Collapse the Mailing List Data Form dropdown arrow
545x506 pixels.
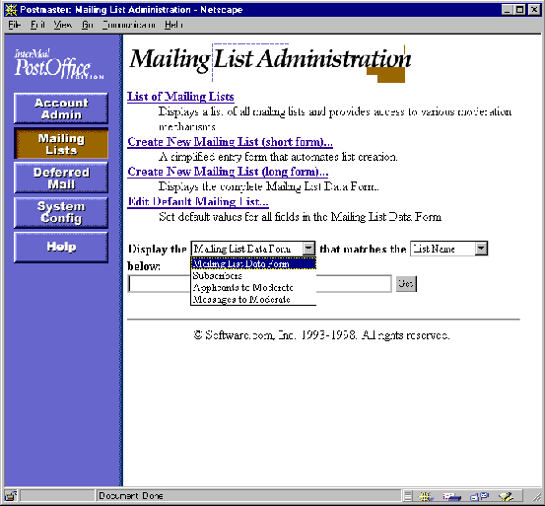pos(308,249)
